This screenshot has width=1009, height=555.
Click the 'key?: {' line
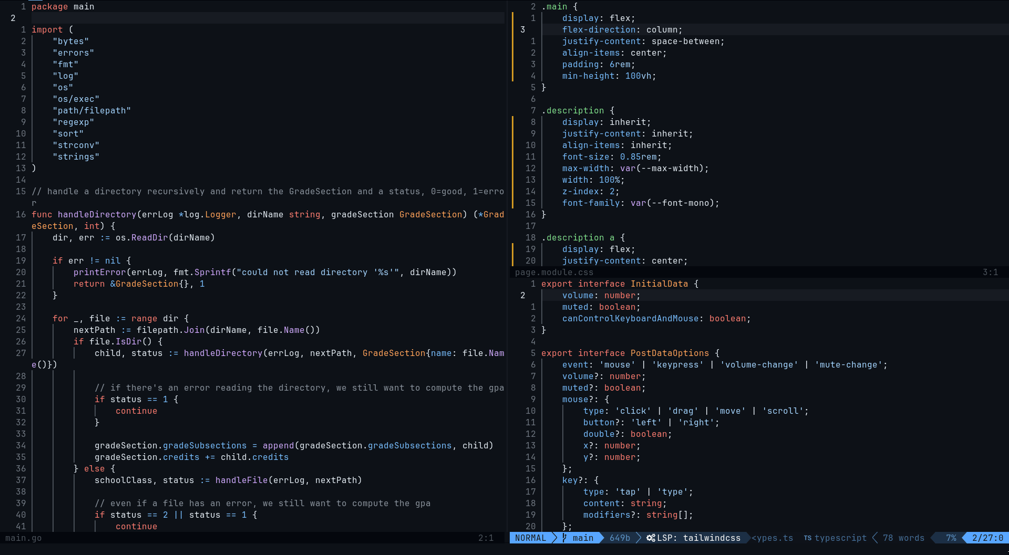click(580, 480)
